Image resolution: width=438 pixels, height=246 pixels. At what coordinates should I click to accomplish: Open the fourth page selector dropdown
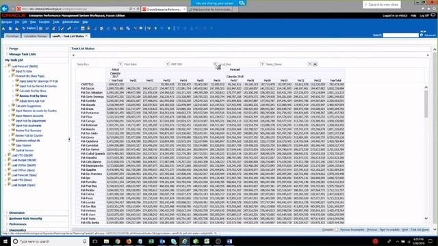point(262,64)
